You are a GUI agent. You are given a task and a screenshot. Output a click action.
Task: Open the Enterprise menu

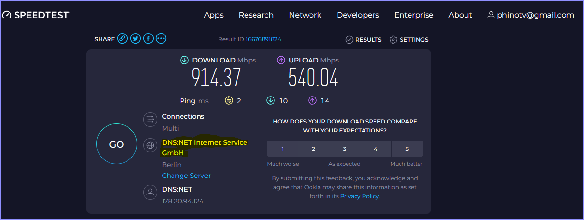[x=414, y=15]
